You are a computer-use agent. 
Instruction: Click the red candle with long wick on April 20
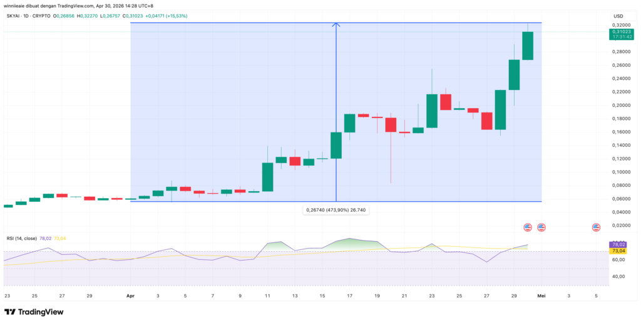391,125
